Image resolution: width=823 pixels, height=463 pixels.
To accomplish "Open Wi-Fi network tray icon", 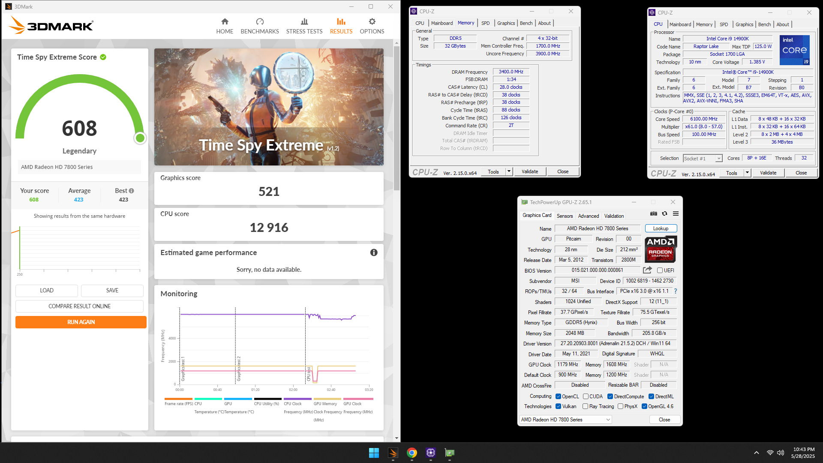I will [770, 453].
